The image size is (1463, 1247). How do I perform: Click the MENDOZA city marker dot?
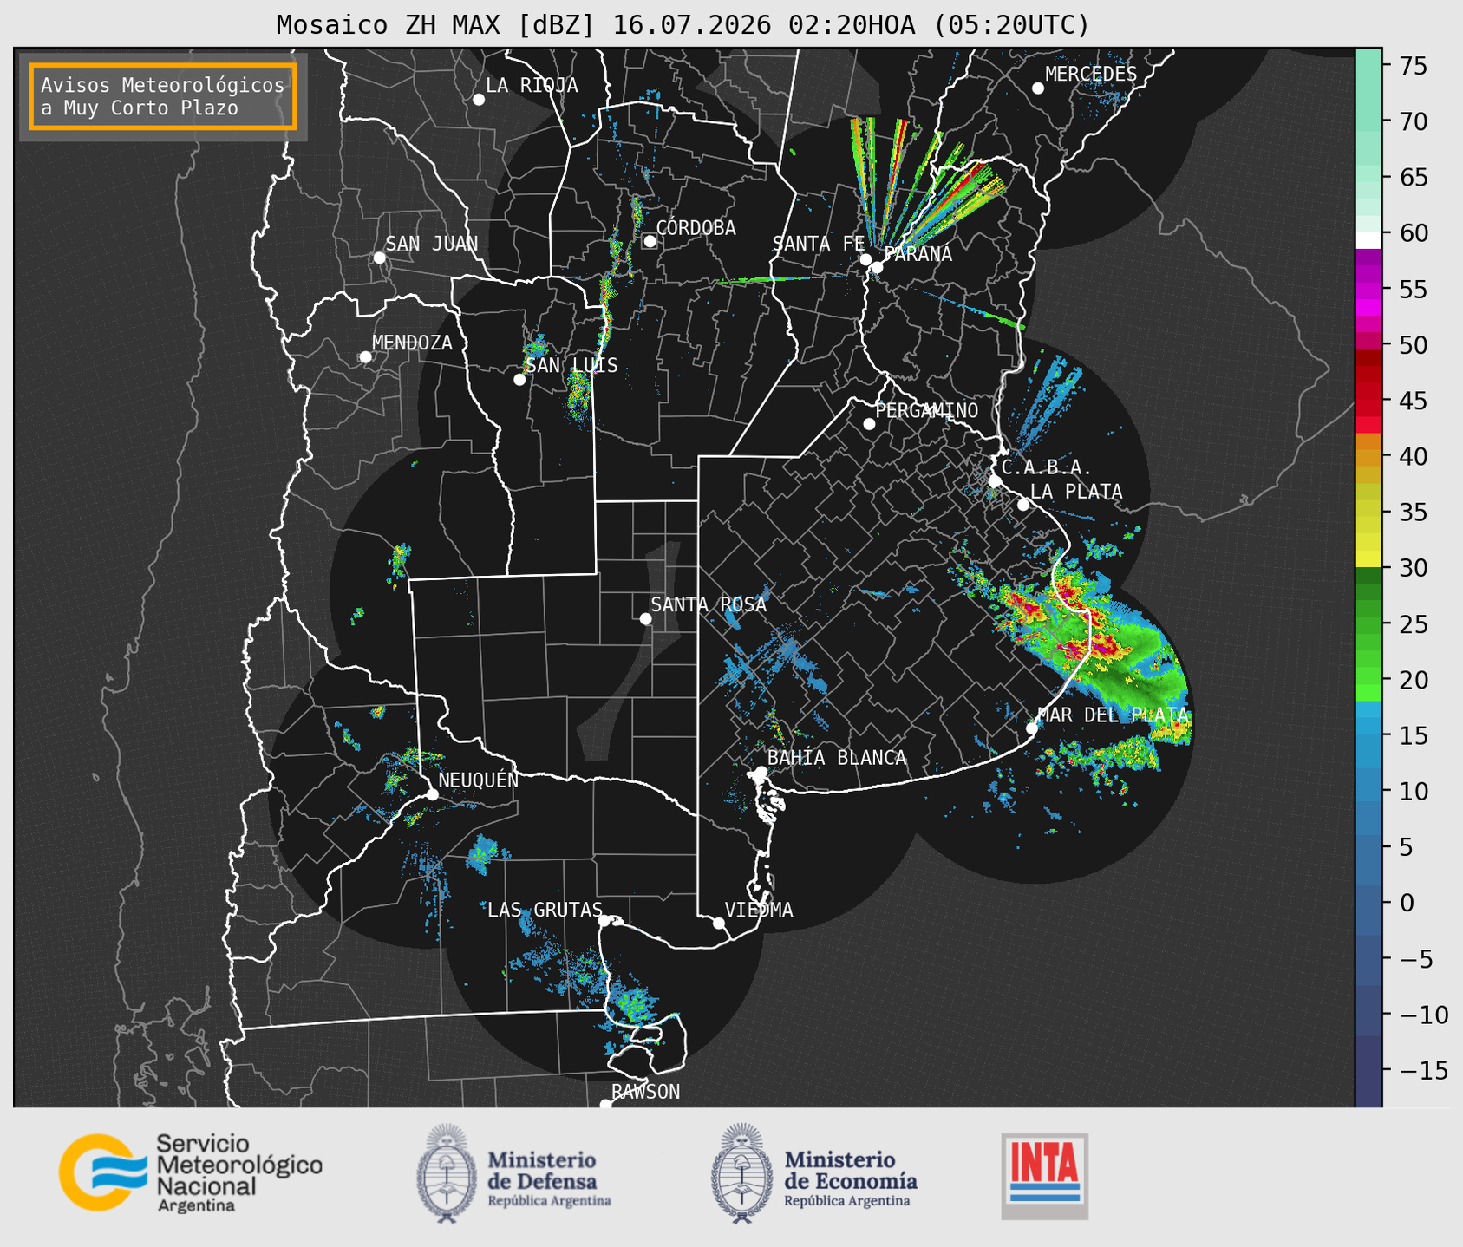pyautogui.click(x=366, y=357)
